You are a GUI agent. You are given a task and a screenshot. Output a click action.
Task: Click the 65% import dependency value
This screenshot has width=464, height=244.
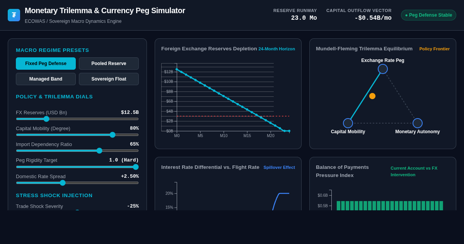(x=134, y=144)
